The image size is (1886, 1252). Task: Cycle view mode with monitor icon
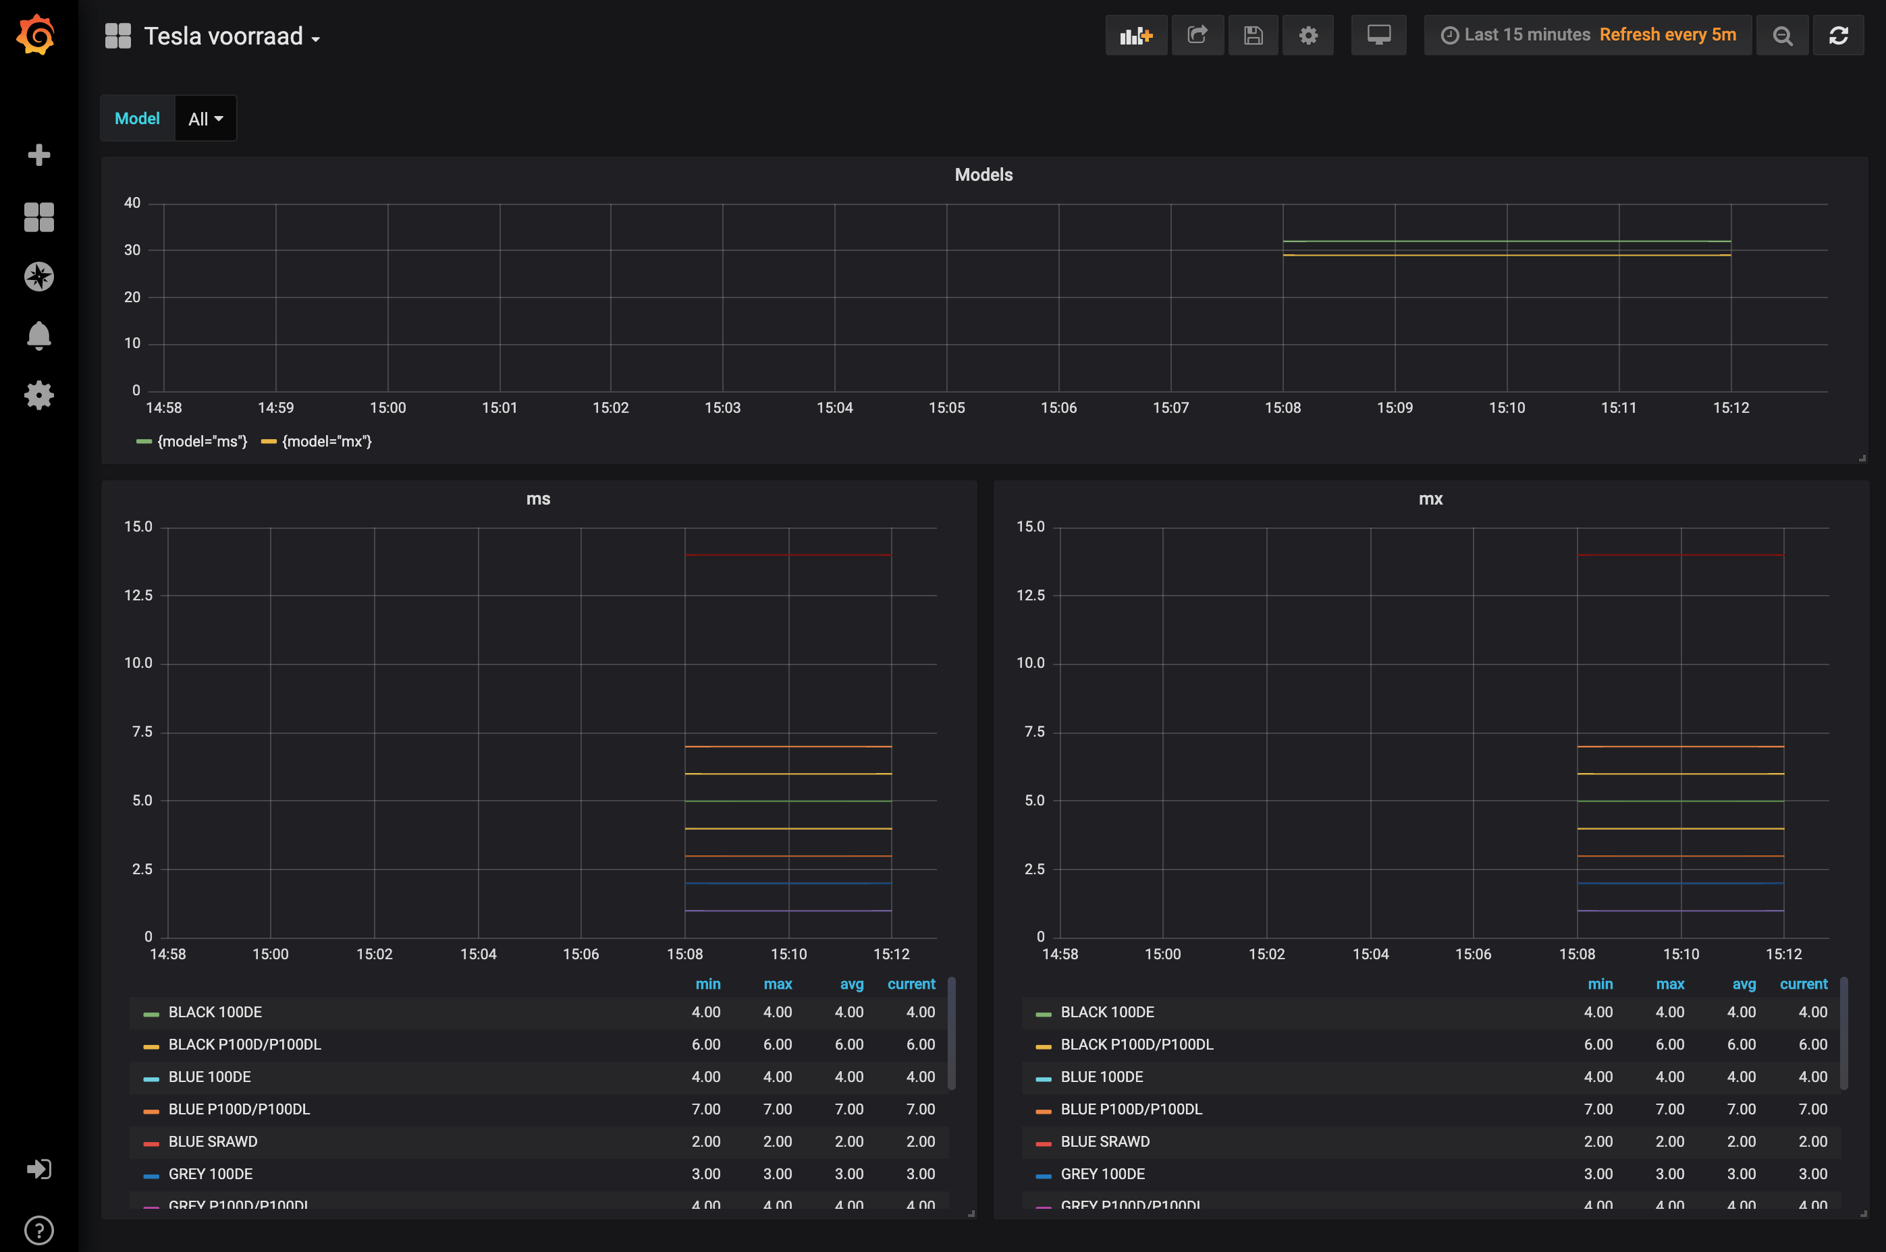point(1378,35)
